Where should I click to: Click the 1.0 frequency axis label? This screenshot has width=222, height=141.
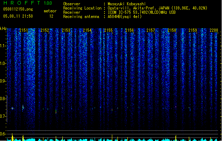point(3,63)
